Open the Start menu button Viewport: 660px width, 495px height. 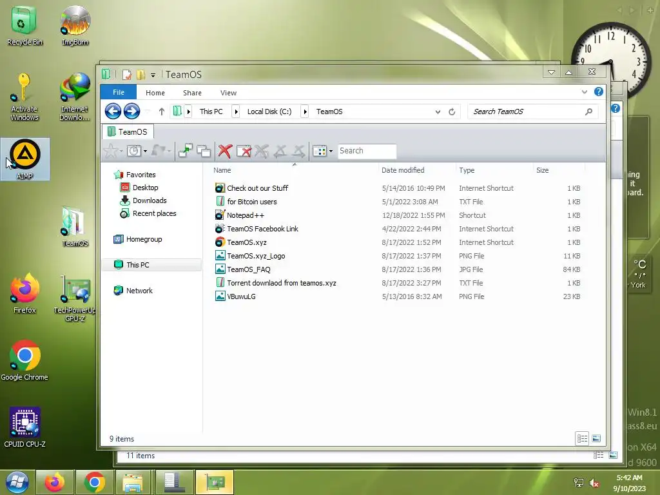point(17,482)
